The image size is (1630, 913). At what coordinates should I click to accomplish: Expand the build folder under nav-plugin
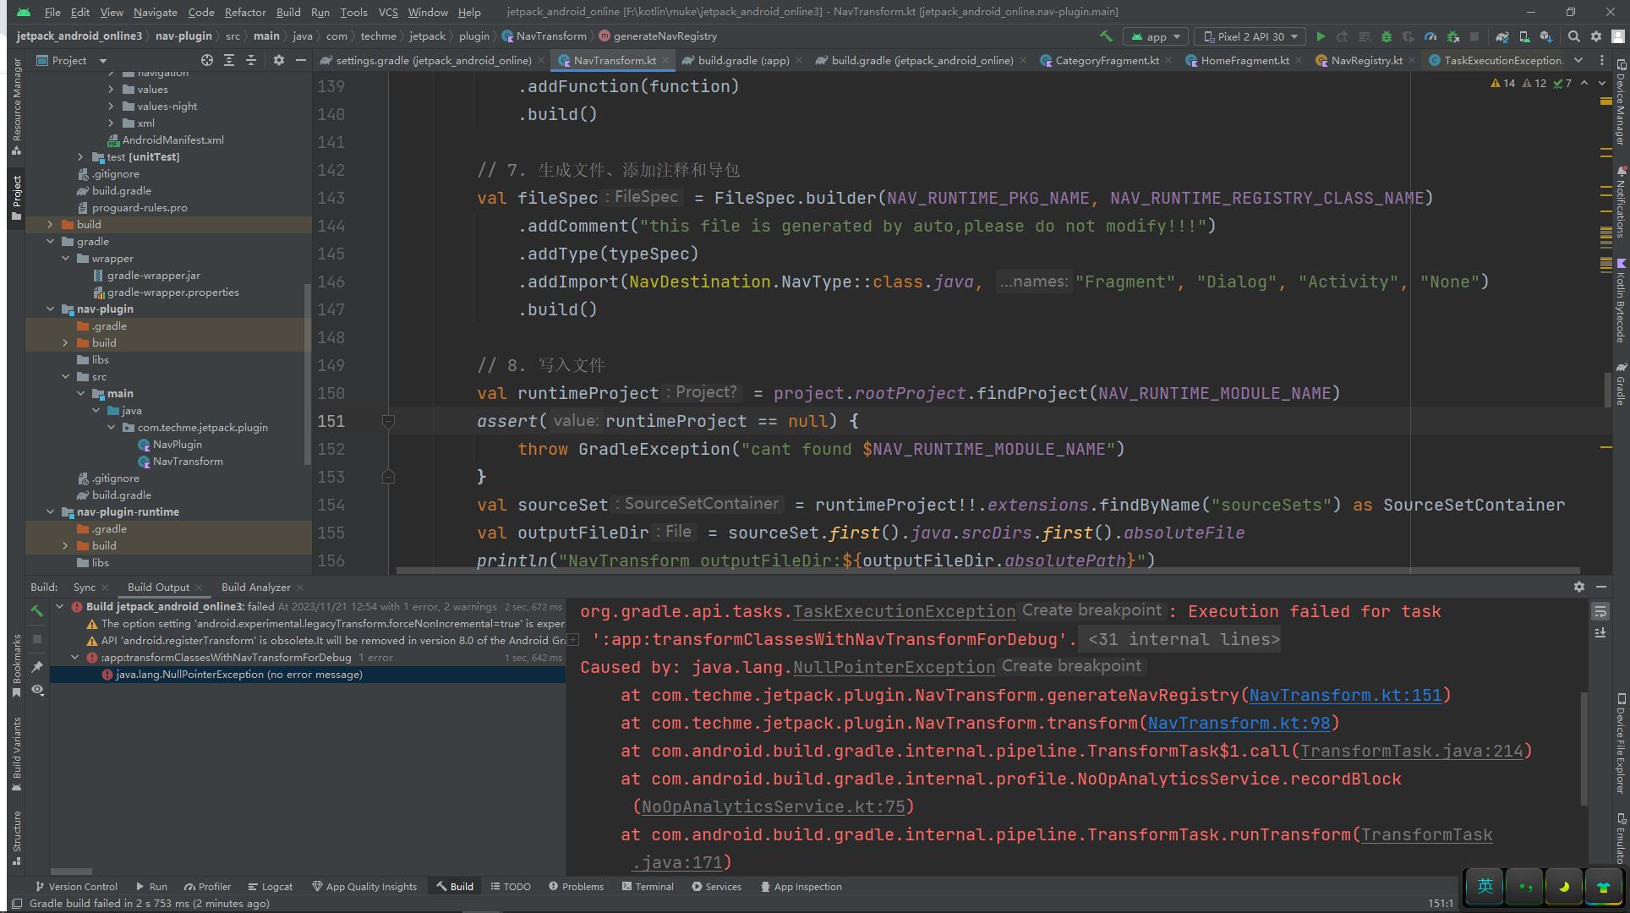click(x=66, y=342)
